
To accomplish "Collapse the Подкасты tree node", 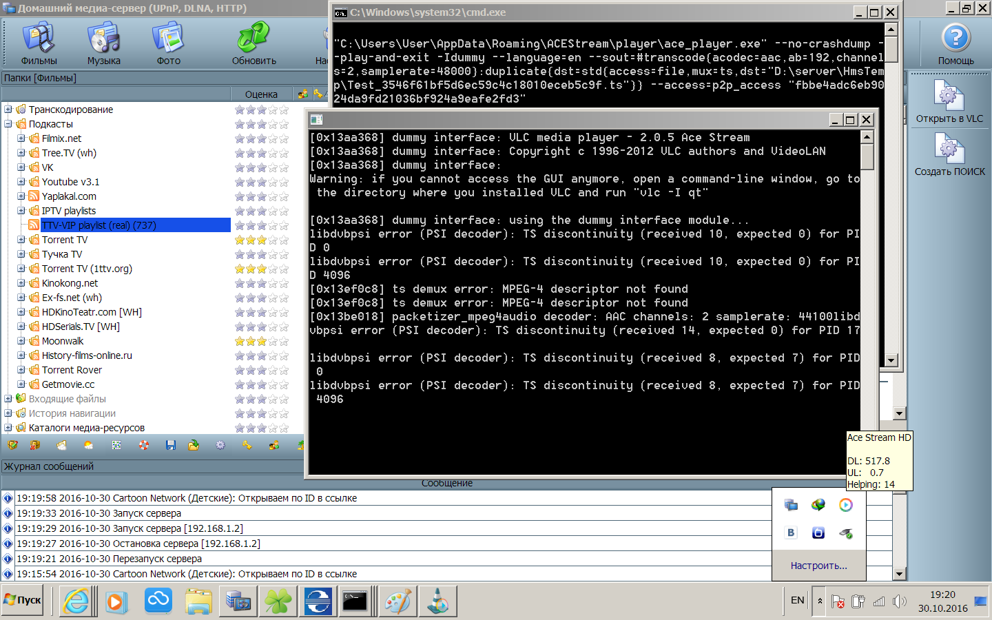I will [x=8, y=124].
